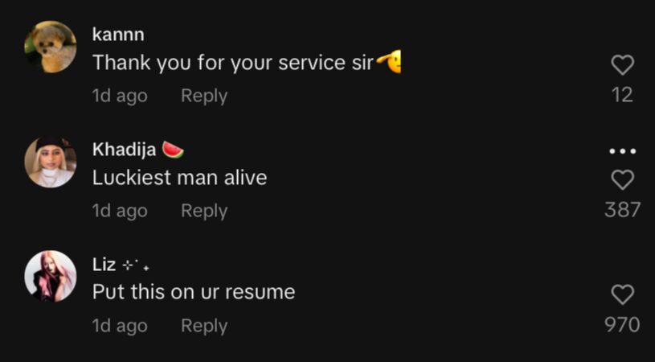The width and height of the screenshot is (655, 362).
Task: Click the saluting emoji in kannn's comment
Action: pyautogui.click(x=389, y=62)
